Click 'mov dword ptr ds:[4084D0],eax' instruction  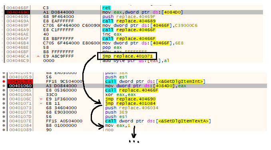(145, 86)
